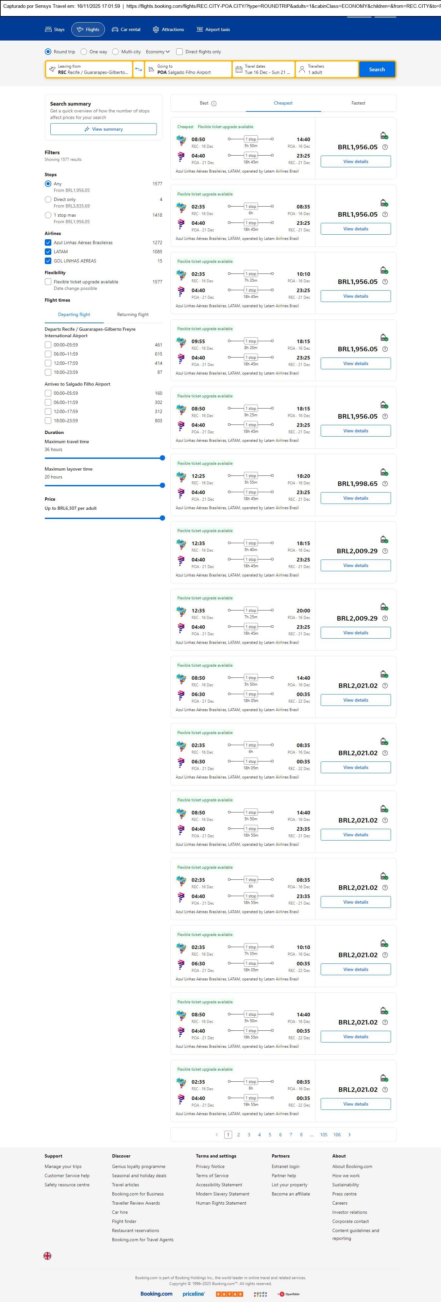Switch to the Fastest results tab
441x1302 pixels.
coord(358,103)
